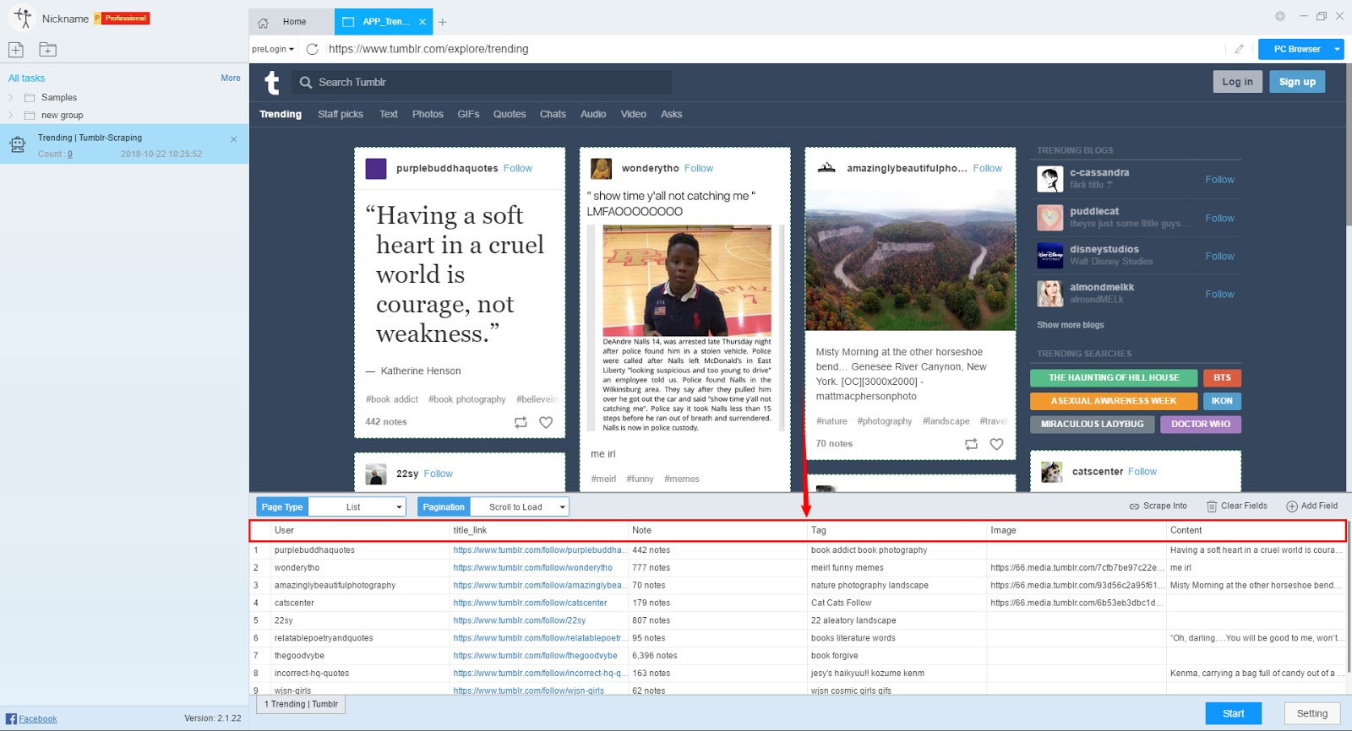Like the purplebuddhaquotes post with heart
Image resolution: width=1352 pixels, height=731 pixels.
pos(546,422)
